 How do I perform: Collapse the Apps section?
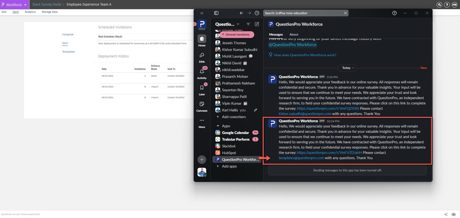[217, 126]
